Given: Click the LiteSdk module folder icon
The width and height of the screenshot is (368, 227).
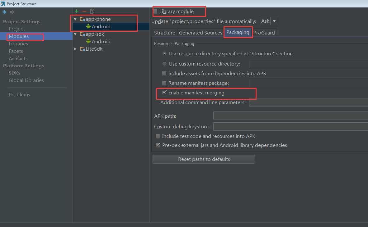Looking at the screenshot, I should click(x=82, y=49).
